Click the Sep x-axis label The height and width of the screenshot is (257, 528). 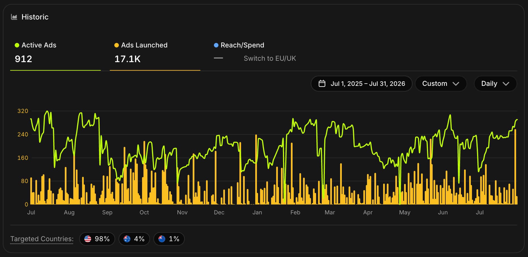[x=107, y=212]
